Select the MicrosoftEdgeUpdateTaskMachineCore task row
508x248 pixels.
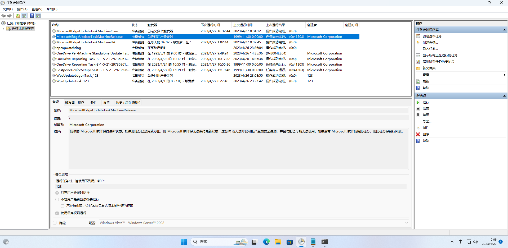pyautogui.click(x=205, y=31)
